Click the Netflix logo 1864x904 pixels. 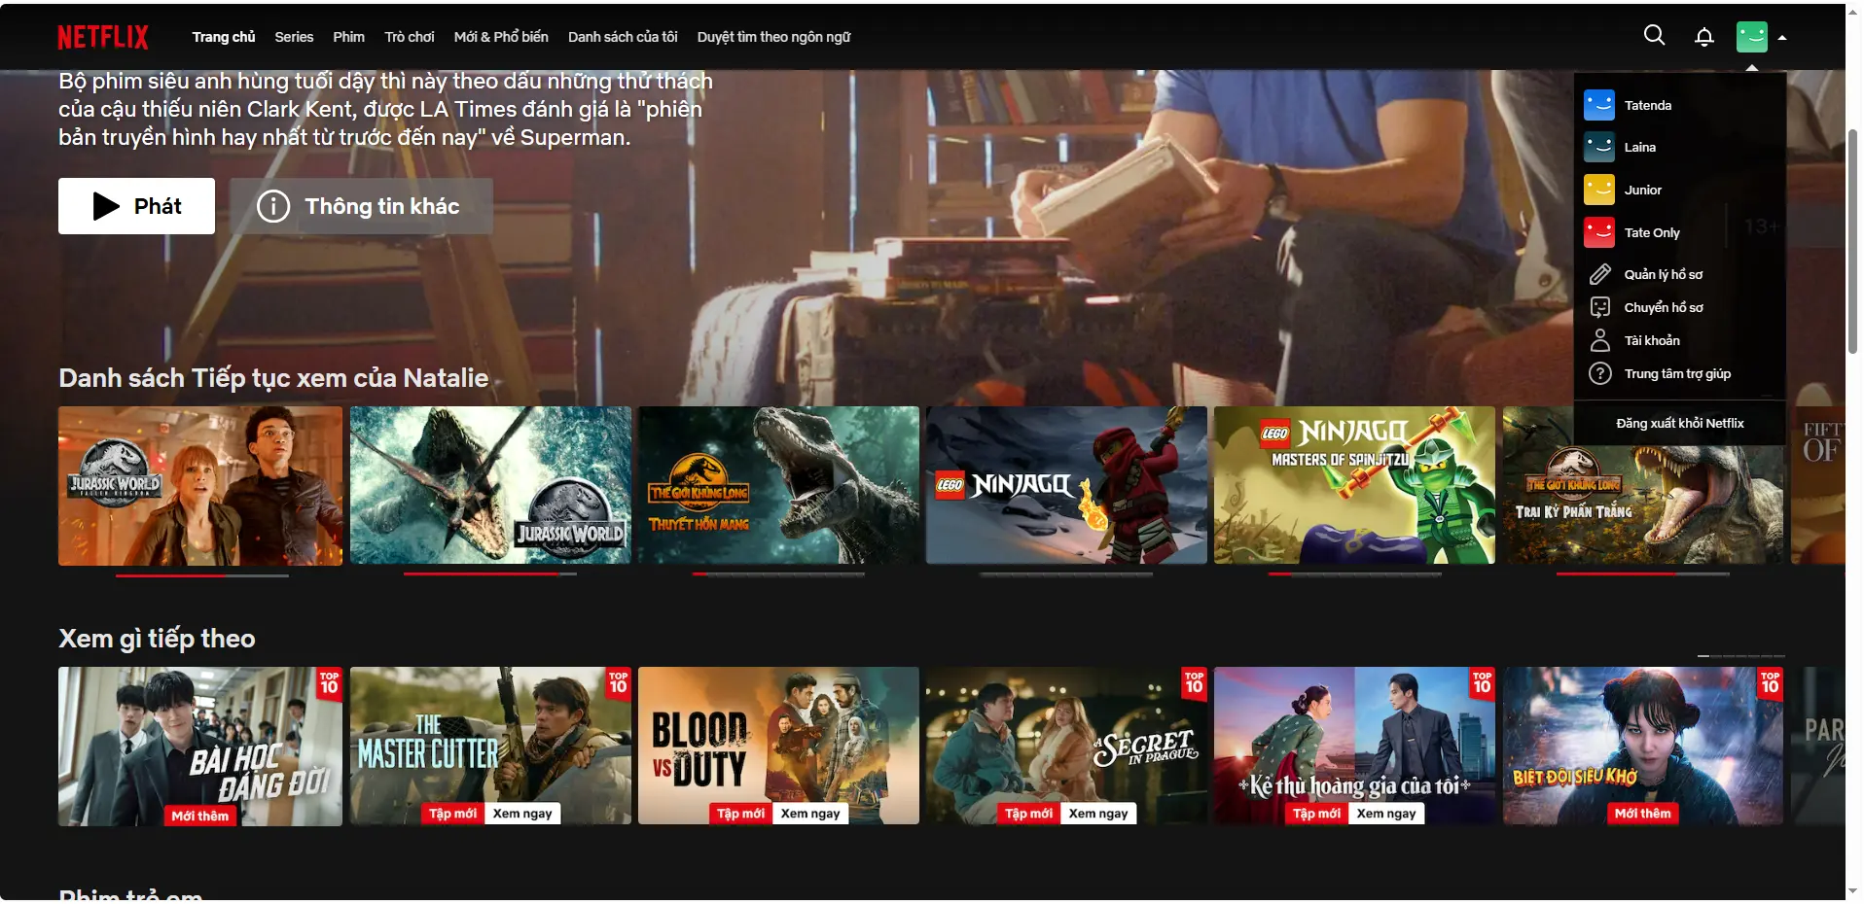click(x=103, y=37)
